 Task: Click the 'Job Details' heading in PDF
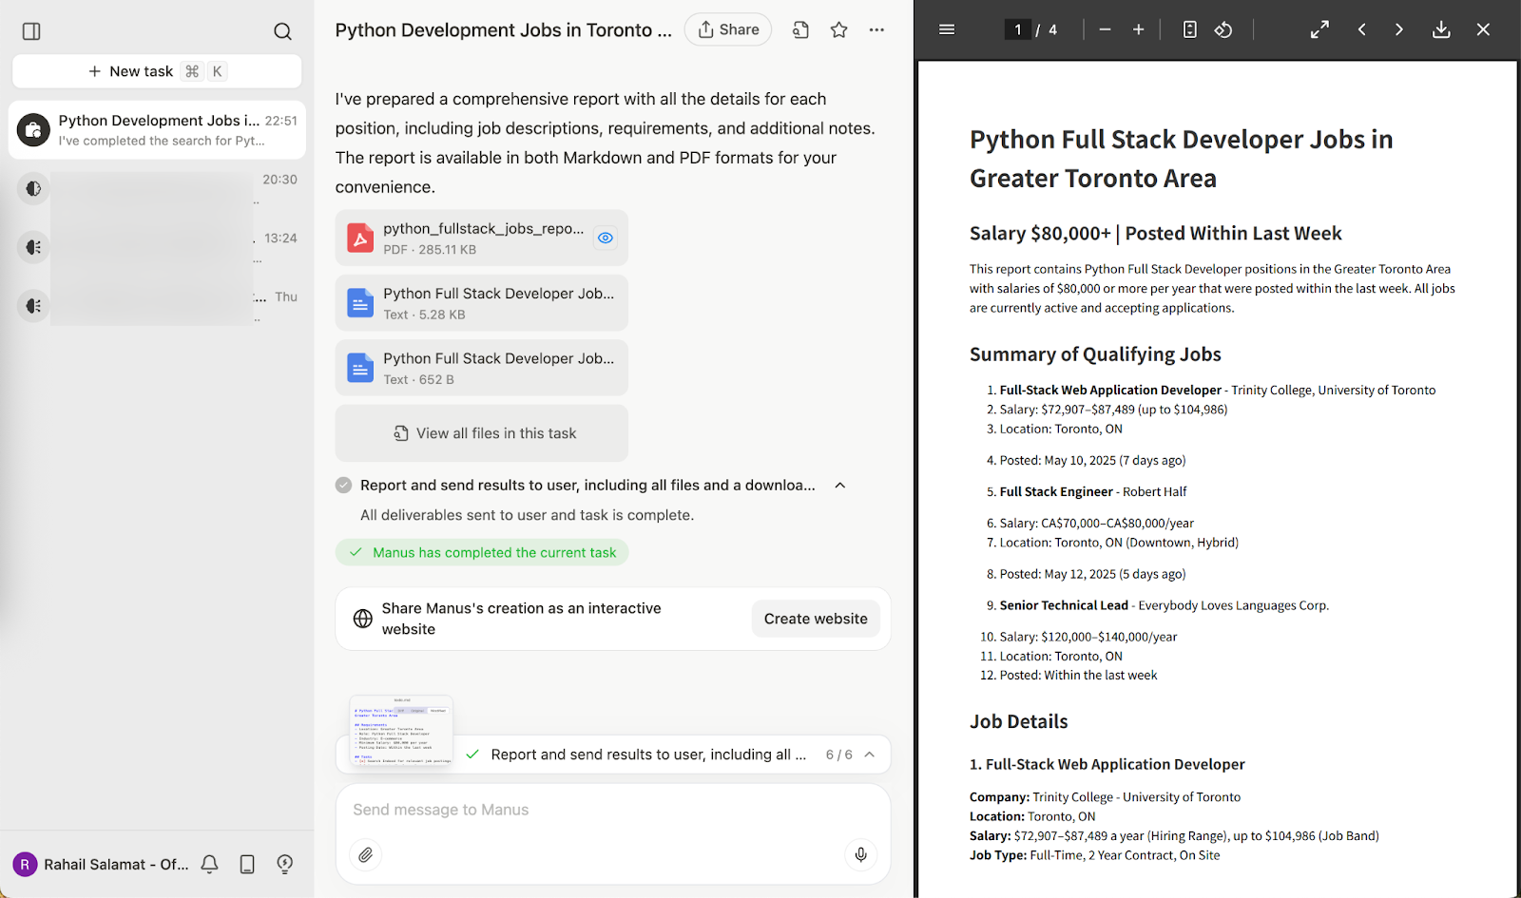(x=1019, y=721)
